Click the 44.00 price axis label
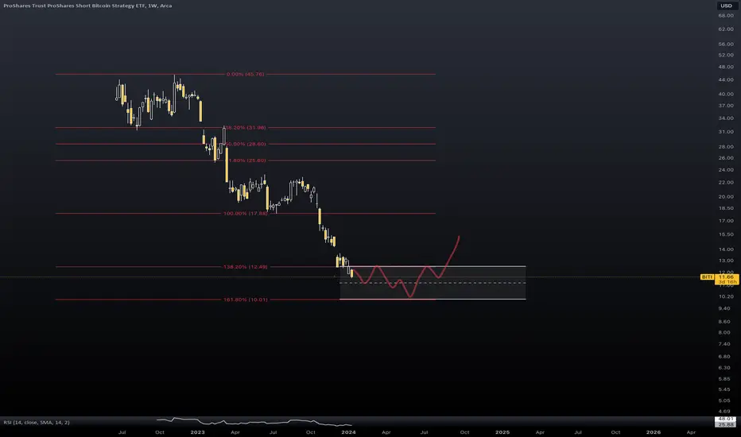The image size is (741, 437). [x=726, y=79]
